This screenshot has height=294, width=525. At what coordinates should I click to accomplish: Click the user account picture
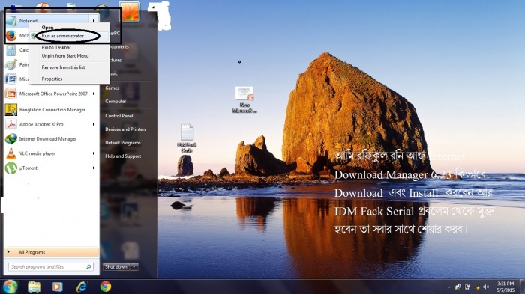pyautogui.click(x=130, y=11)
